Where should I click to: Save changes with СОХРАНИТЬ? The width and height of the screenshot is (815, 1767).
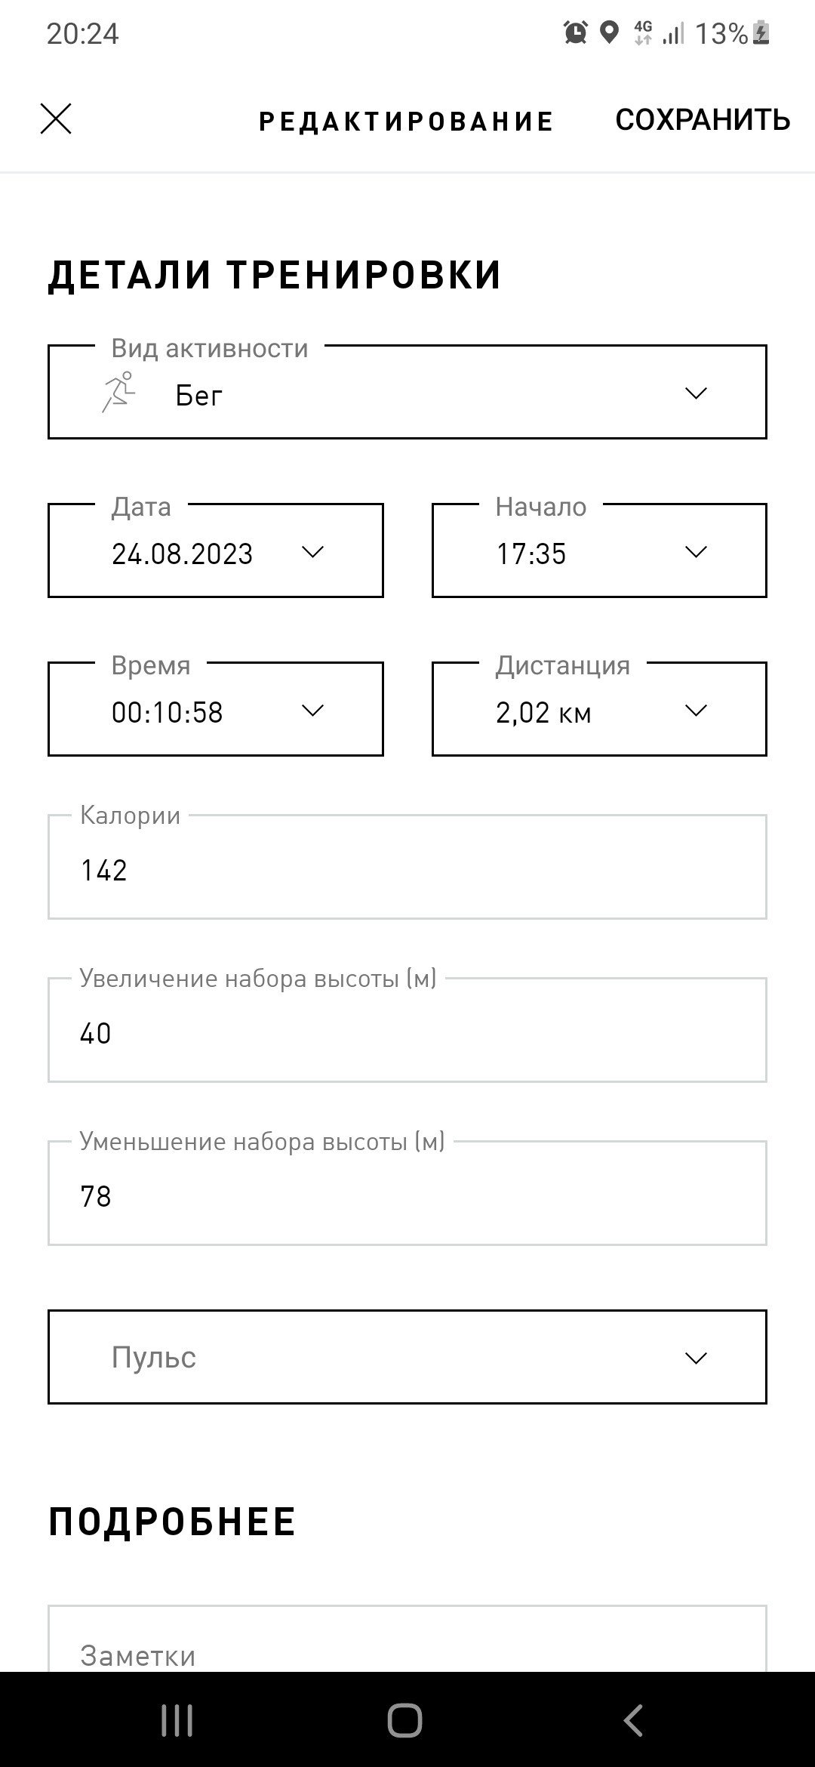point(703,119)
